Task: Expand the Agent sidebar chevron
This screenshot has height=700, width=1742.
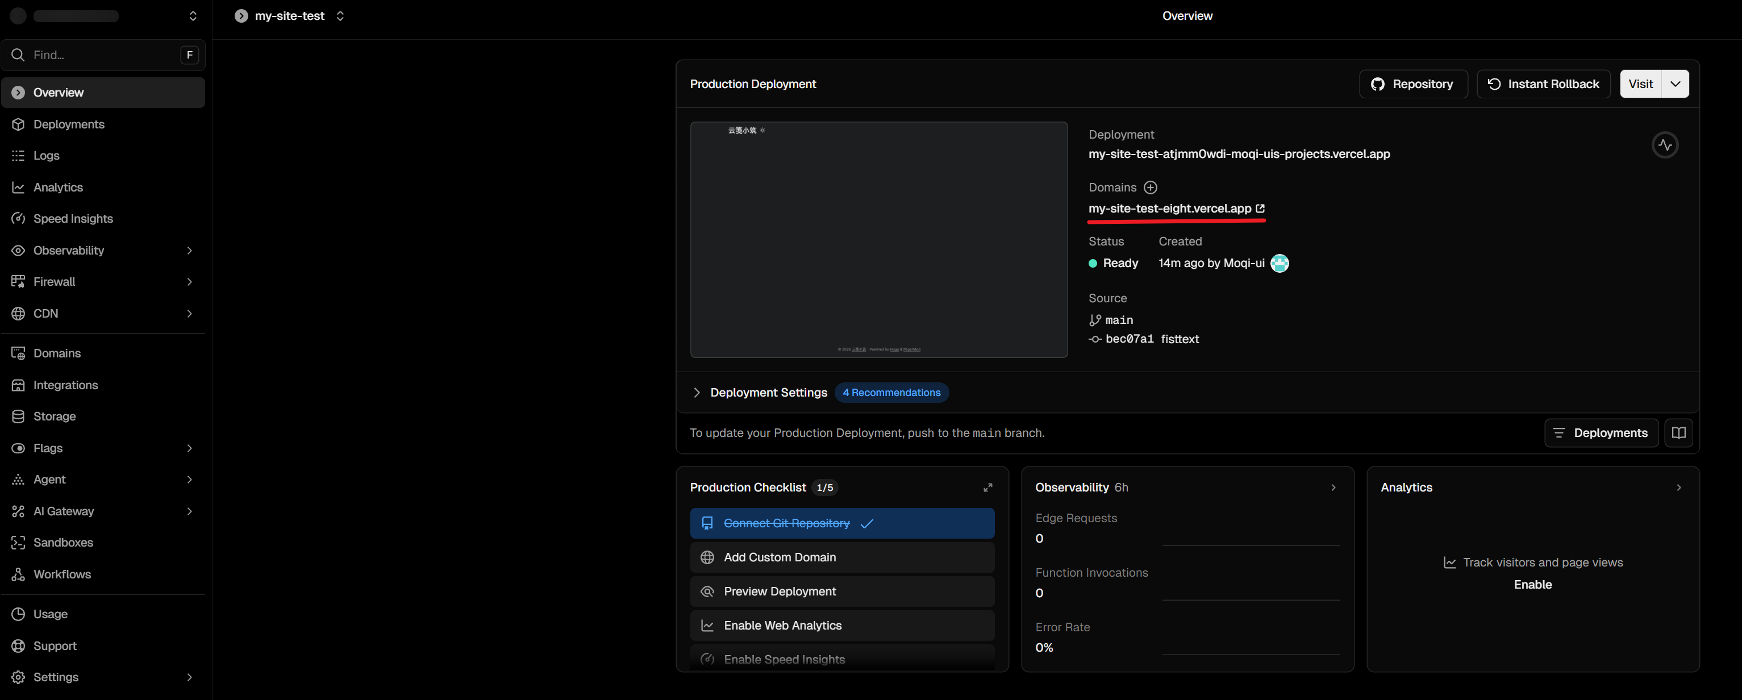Action: pos(189,480)
